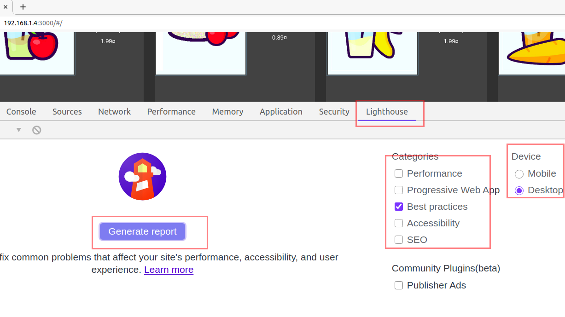The height and width of the screenshot is (317, 565).
Task: Click the 0.89¤ price text
Action: (280, 38)
